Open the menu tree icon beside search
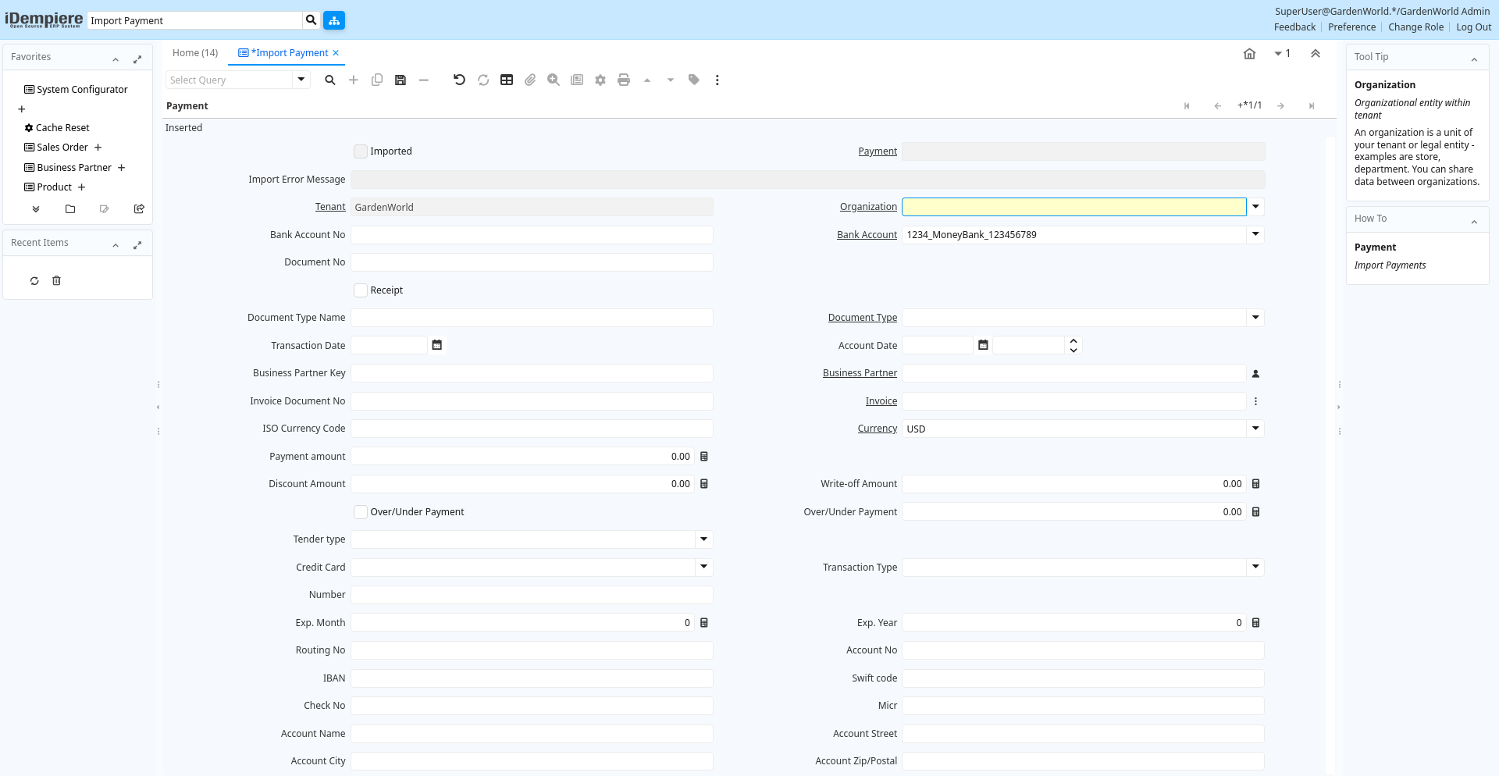This screenshot has height=776, width=1499. 334,20
